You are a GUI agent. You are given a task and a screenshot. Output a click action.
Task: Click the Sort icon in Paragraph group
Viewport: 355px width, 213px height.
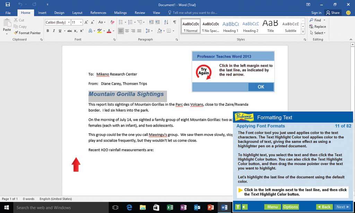click(166, 23)
